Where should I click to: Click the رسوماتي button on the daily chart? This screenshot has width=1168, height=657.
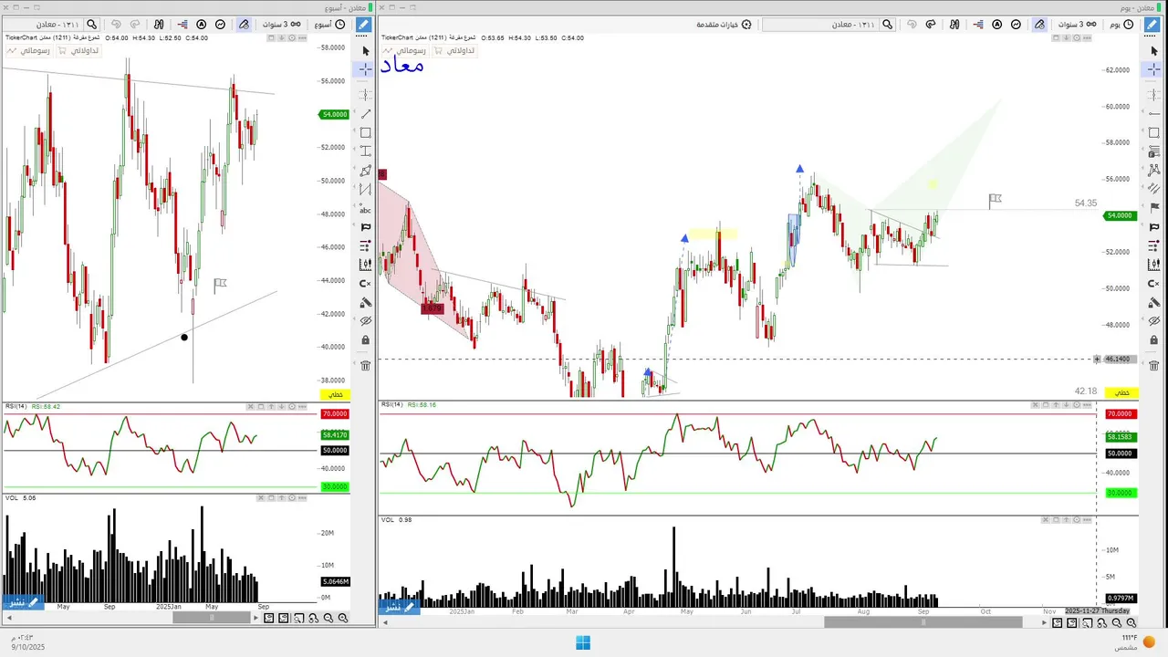405,50
